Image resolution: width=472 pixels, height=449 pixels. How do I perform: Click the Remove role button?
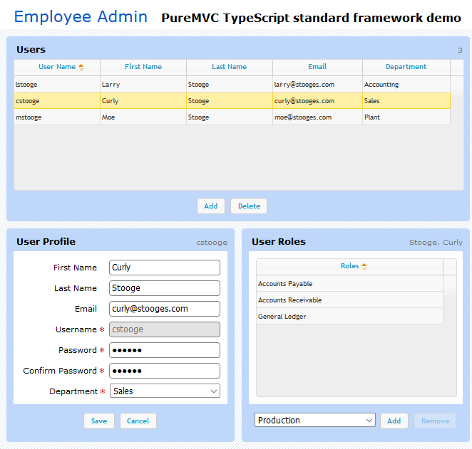click(435, 421)
